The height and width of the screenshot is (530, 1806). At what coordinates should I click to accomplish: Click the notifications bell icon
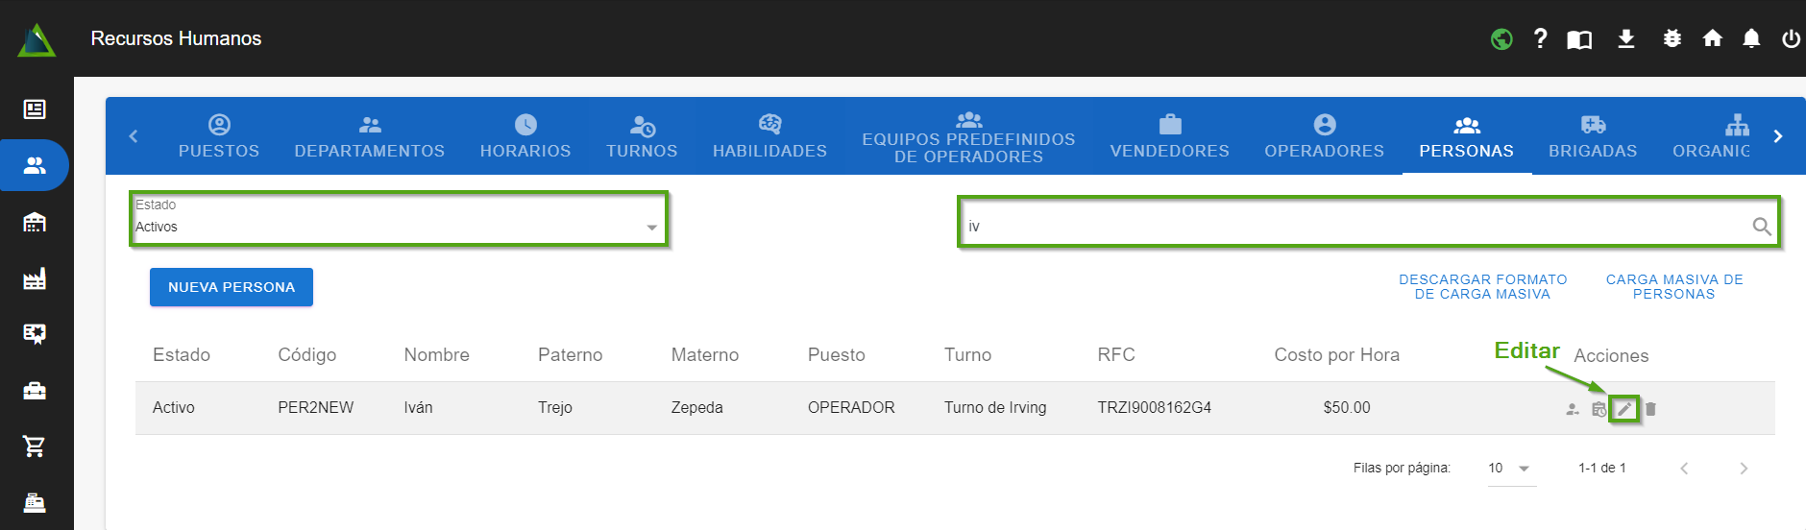pyautogui.click(x=1751, y=38)
